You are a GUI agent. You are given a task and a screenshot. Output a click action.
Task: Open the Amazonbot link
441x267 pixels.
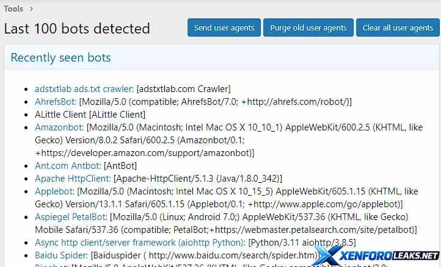pos(59,127)
